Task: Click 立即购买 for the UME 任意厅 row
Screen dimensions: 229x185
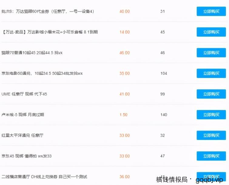Action: (211, 94)
